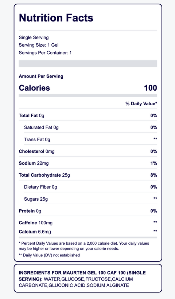
Task: Click the Calories label
Action: coord(34,88)
